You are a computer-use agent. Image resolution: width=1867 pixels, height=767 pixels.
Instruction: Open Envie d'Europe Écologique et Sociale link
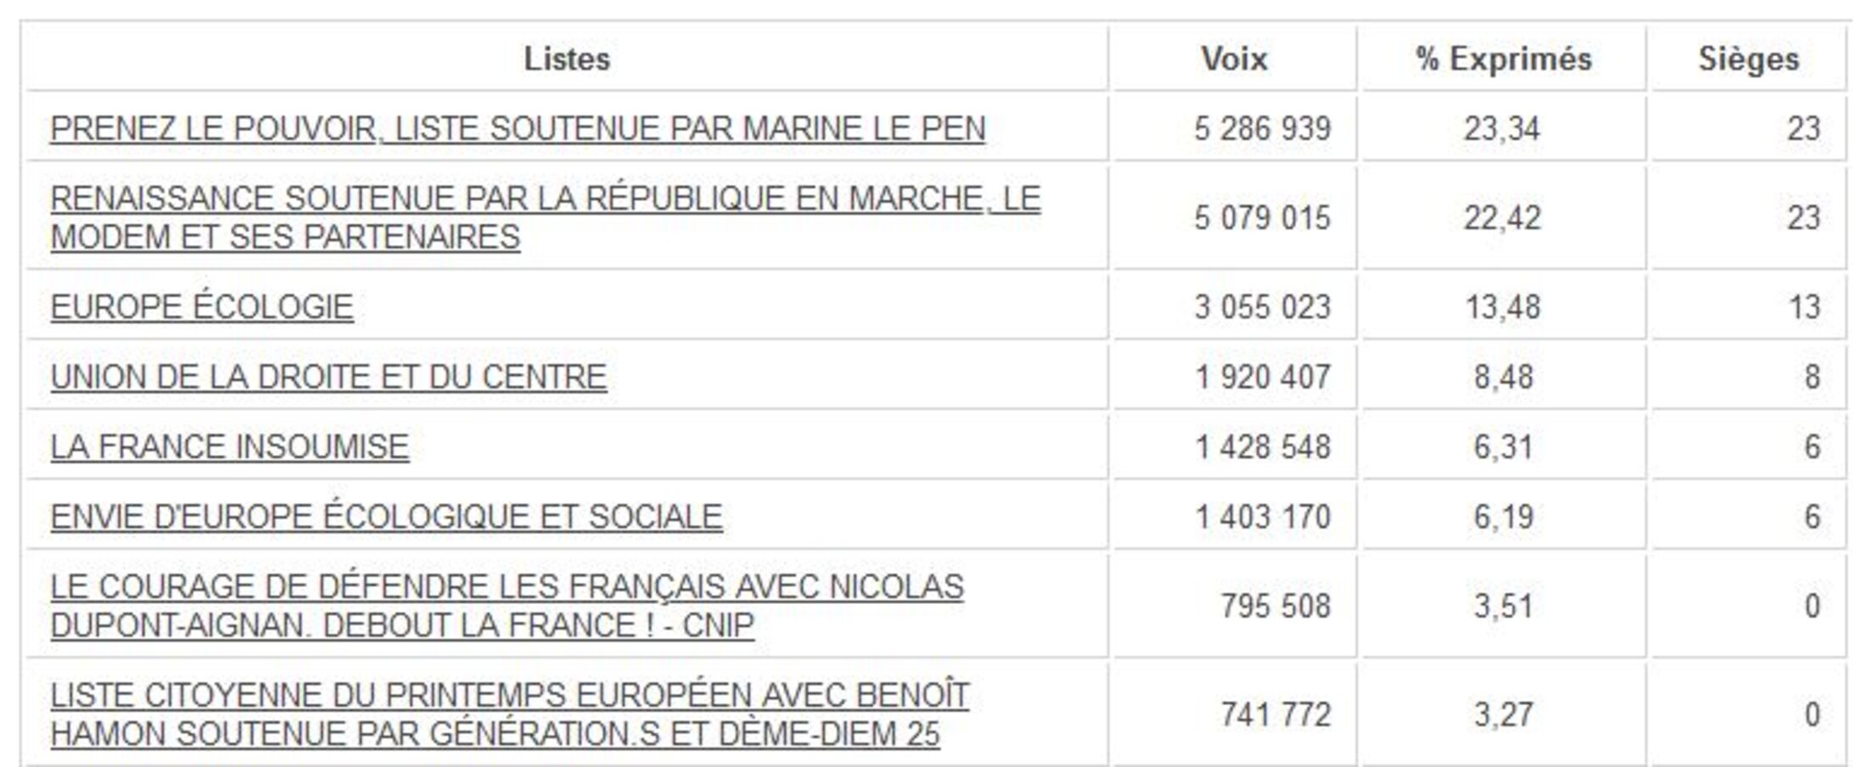pos(386,517)
